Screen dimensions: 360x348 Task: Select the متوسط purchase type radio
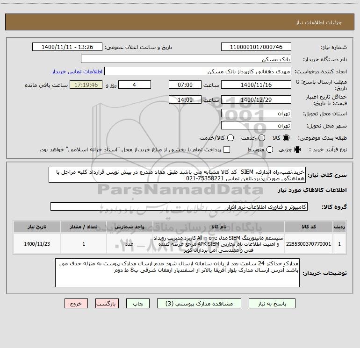point(270,149)
